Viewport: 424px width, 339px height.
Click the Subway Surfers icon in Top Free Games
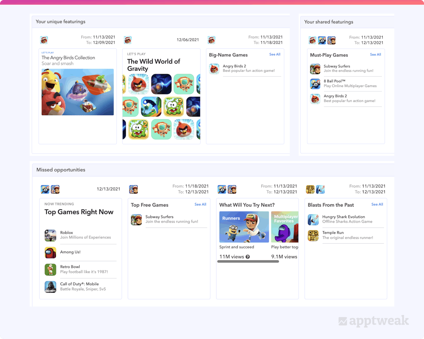coord(136,219)
